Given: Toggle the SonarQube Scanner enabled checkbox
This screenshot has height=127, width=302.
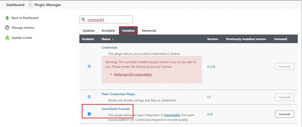Looking at the screenshot, I should point(89,114).
